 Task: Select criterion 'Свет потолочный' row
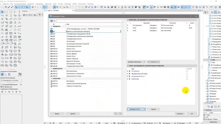(161, 28)
